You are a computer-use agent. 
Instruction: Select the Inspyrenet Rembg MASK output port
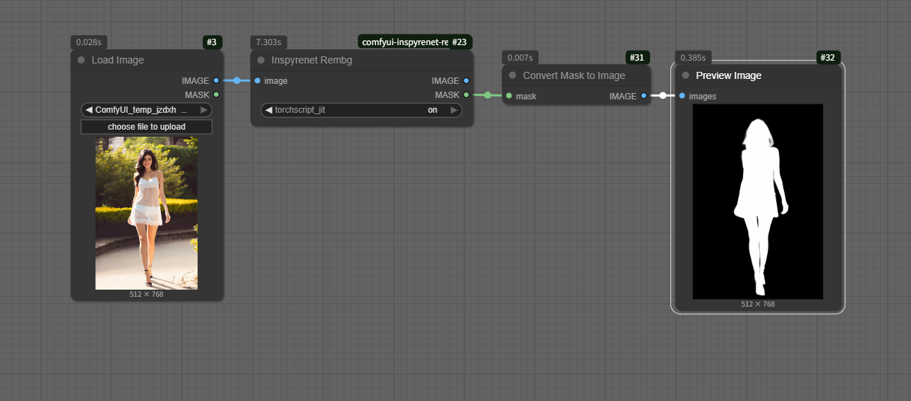click(466, 94)
